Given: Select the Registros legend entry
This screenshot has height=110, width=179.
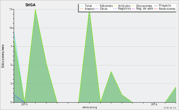Looking at the screenshot, I should (x=124, y=9).
